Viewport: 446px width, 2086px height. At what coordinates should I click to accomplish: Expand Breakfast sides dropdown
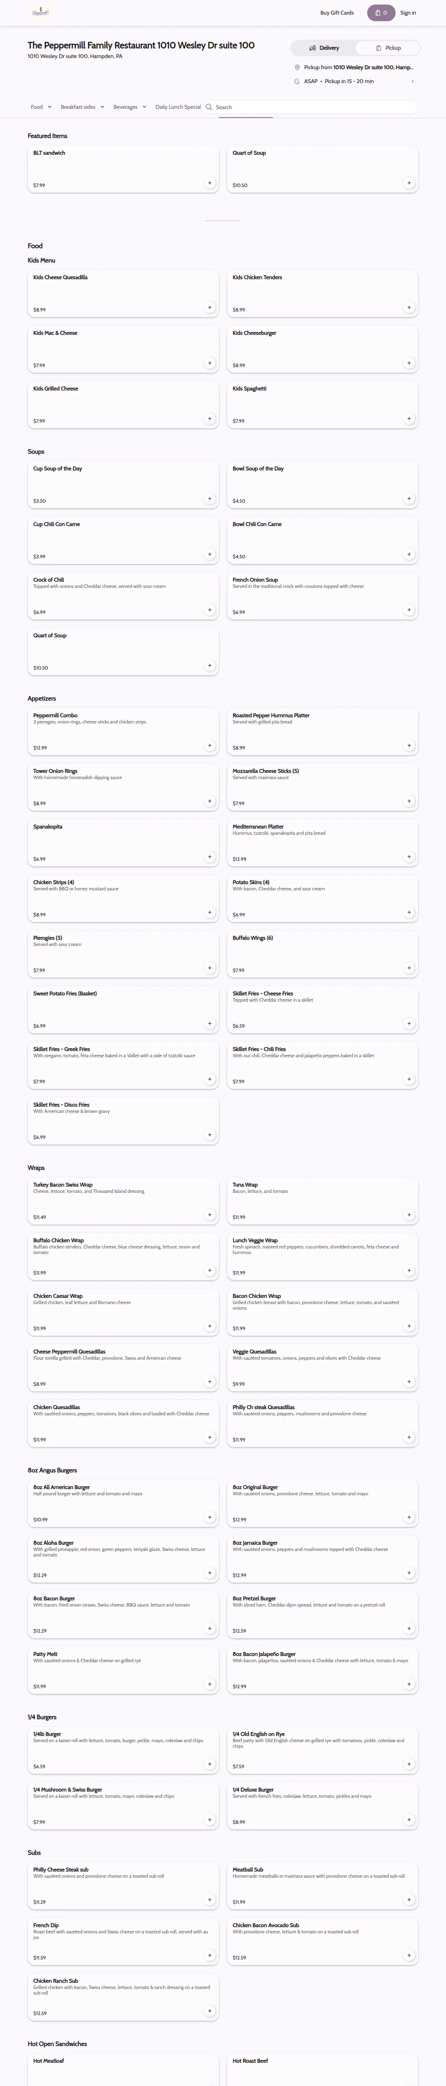(x=83, y=107)
